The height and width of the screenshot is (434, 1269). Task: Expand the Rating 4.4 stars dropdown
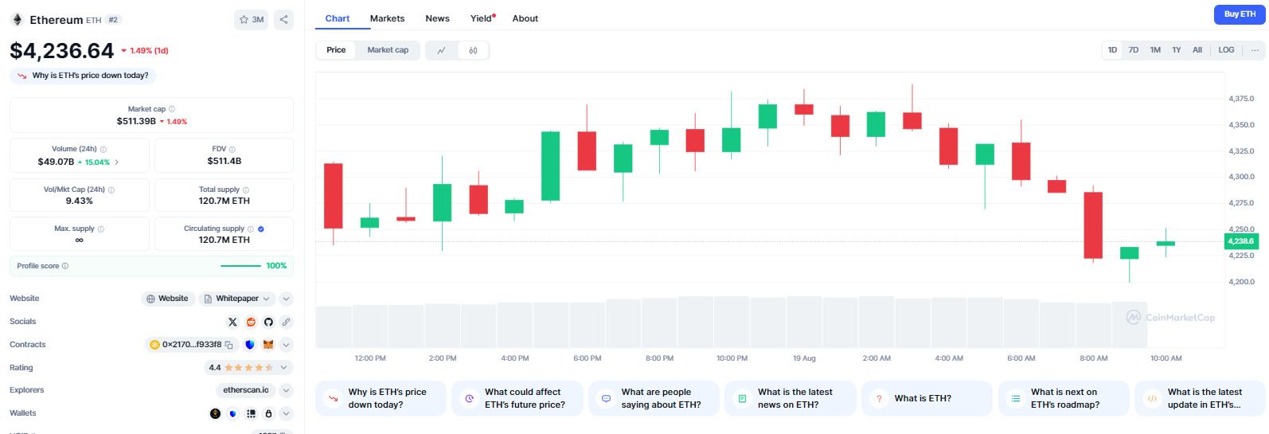(x=286, y=368)
